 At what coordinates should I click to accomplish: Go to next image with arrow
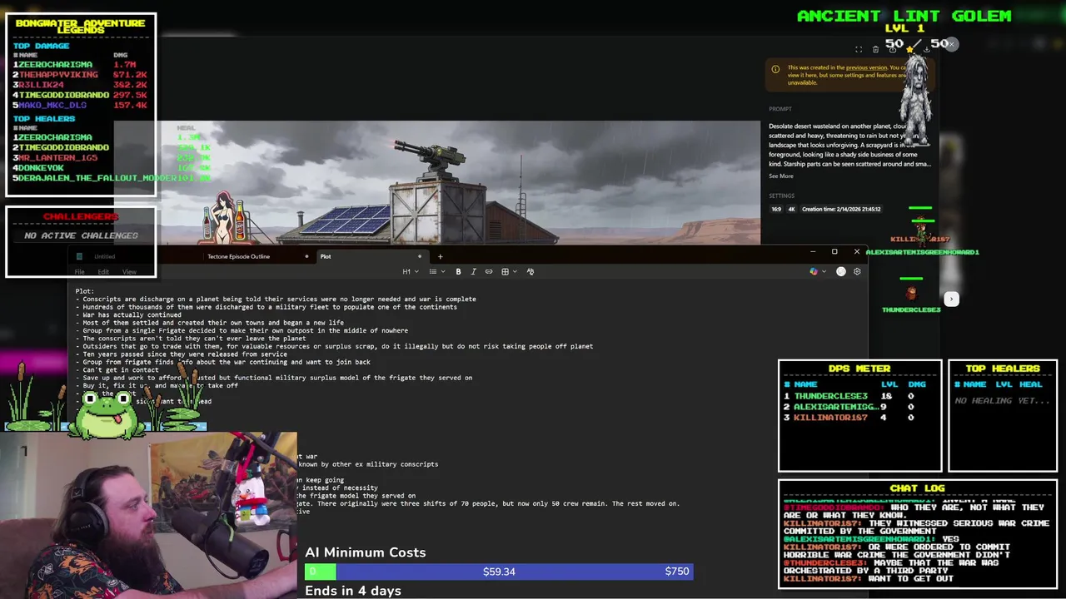(x=951, y=299)
